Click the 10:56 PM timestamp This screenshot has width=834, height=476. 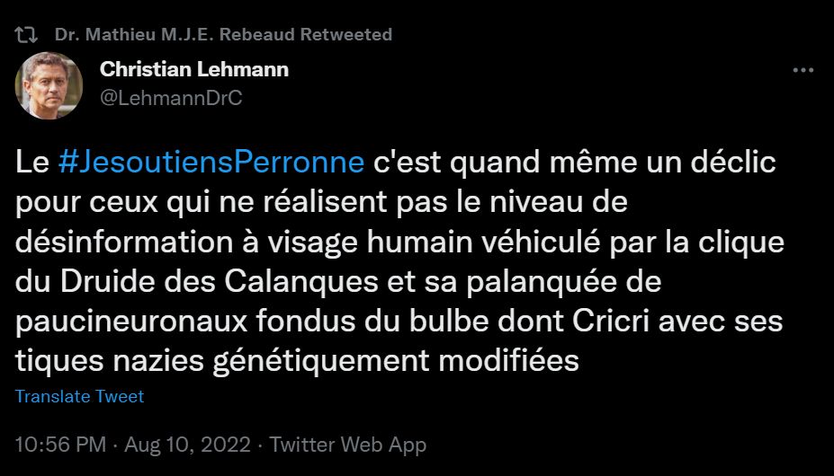coord(61,445)
